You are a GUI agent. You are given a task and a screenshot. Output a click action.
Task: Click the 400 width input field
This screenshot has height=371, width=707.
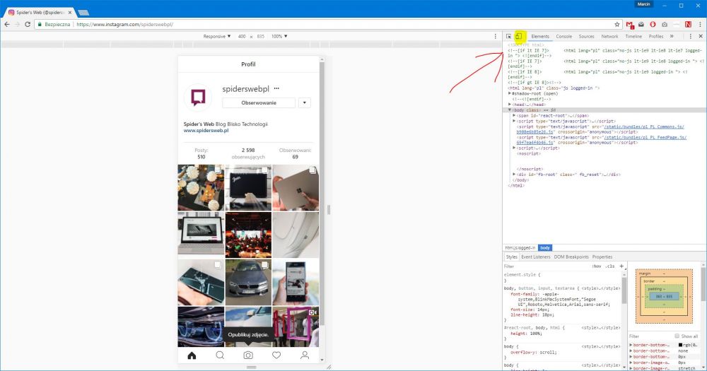coord(242,36)
